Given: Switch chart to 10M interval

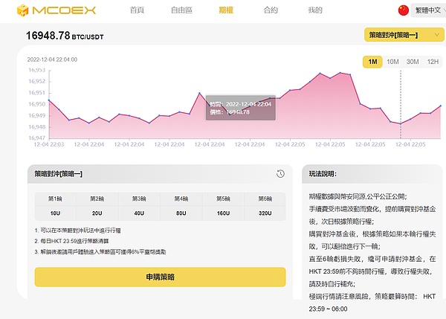Looking at the screenshot, I should (392, 62).
